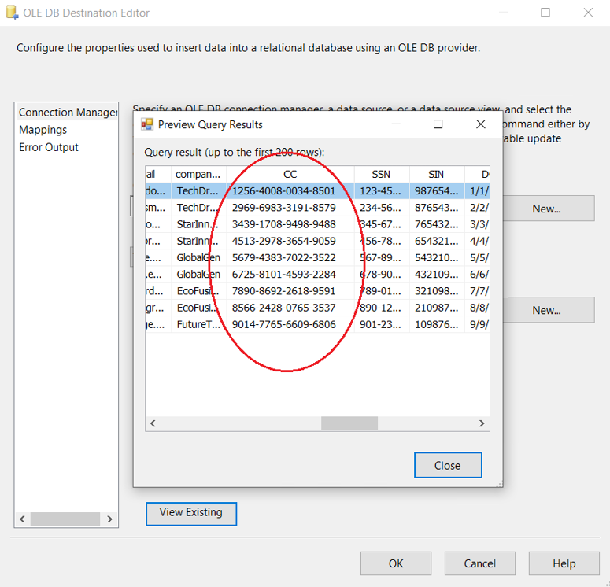Click SSN cell 234-56...
The width and height of the screenshot is (610, 587).
[x=381, y=207]
